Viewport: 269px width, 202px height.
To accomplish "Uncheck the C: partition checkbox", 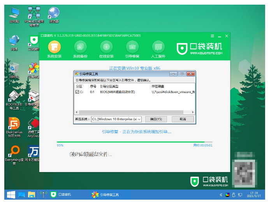I will click(x=77, y=92).
